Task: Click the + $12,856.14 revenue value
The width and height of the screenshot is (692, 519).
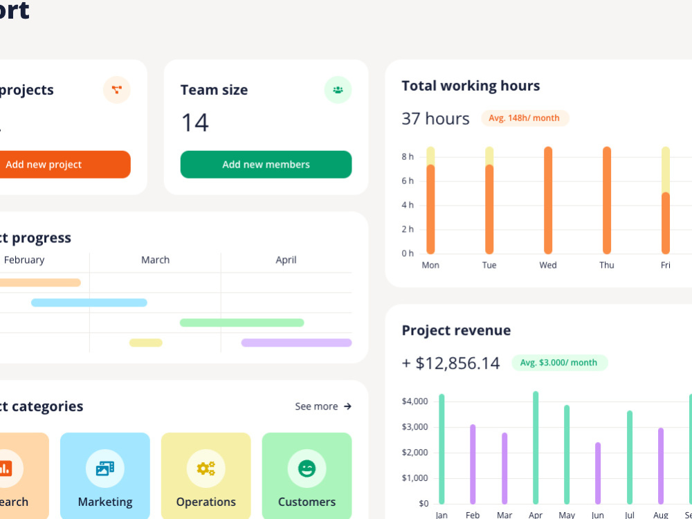Action: [450, 363]
